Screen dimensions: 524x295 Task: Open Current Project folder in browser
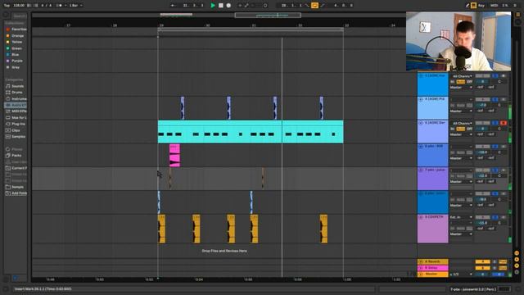(x=16, y=168)
